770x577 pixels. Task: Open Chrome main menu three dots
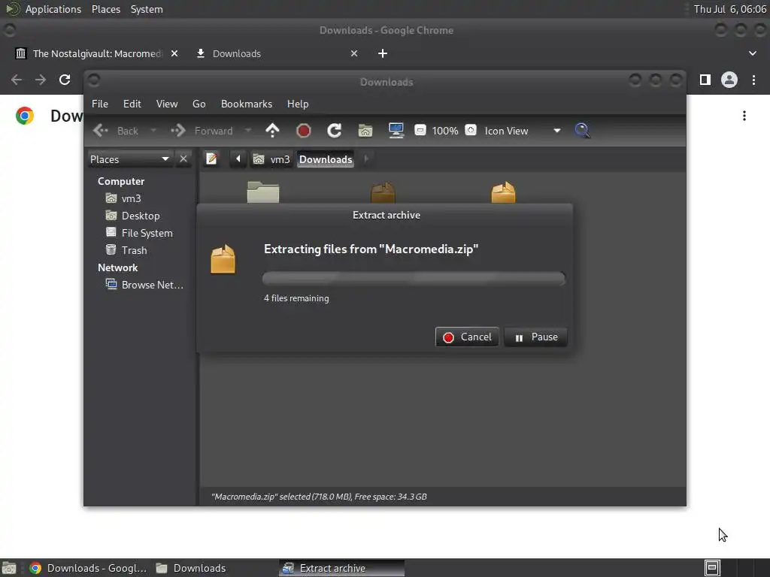(753, 80)
